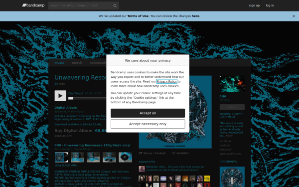
Task: Open the Terms of Use link in banner
Action: coord(138,16)
